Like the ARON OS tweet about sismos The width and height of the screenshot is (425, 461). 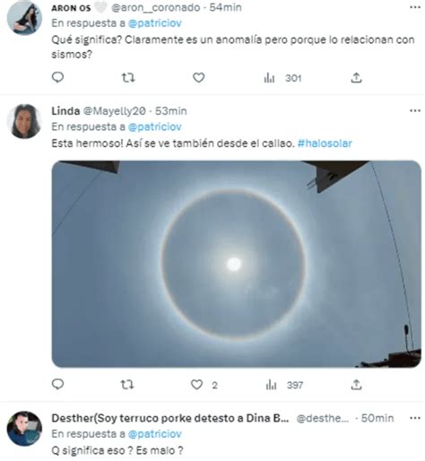198,78
